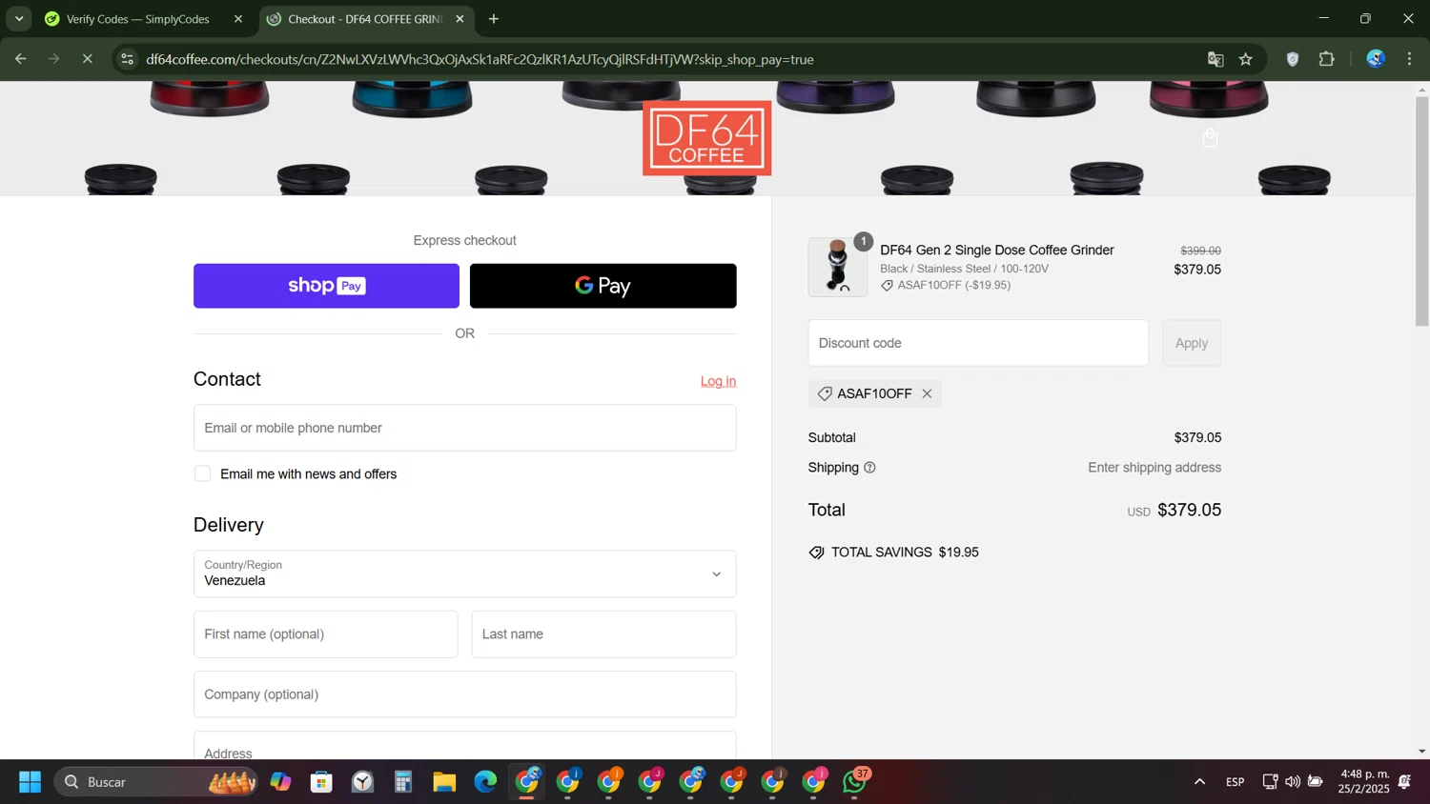1430x804 pixels.
Task: Open WhatsApp from the taskbar
Action: (x=855, y=782)
